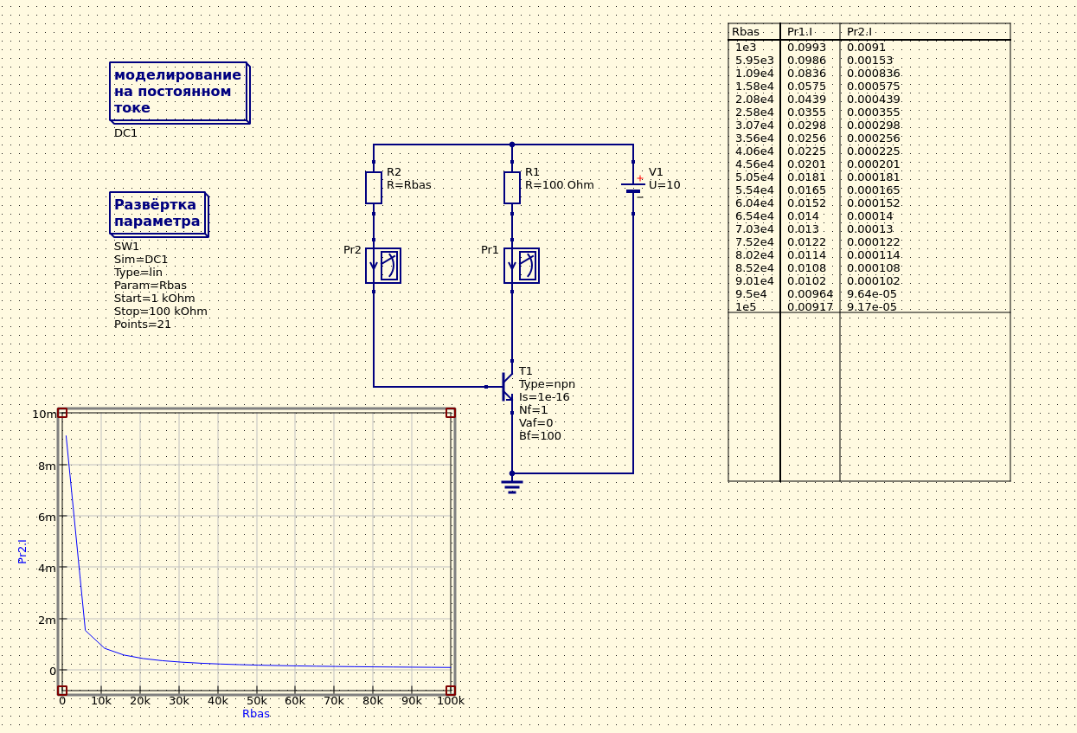Click the R=Rbas property text
Viewport: 1077px width, 733px height.
[x=408, y=185]
